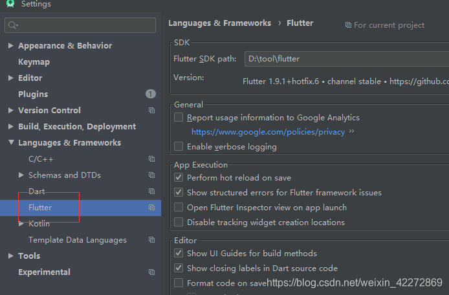
Task: Toggle Show structured errors for Flutter framework
Action: click(179, 192)
